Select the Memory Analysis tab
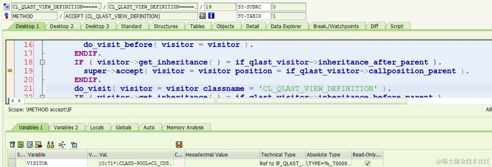The width and height of the screenshot is (492, 167). 185,127
